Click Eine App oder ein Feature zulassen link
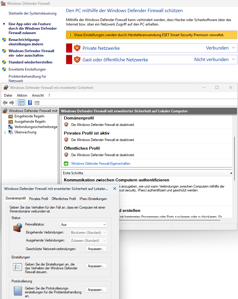 (33, 28)
